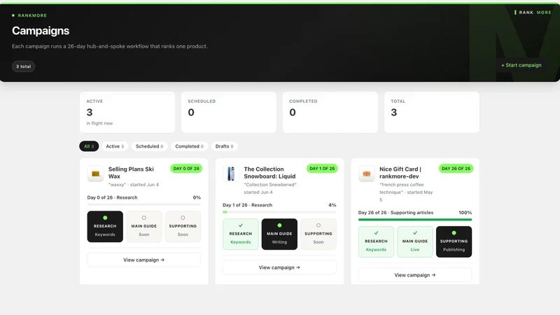Click the Scheduled stat card

tap(229, 112)
